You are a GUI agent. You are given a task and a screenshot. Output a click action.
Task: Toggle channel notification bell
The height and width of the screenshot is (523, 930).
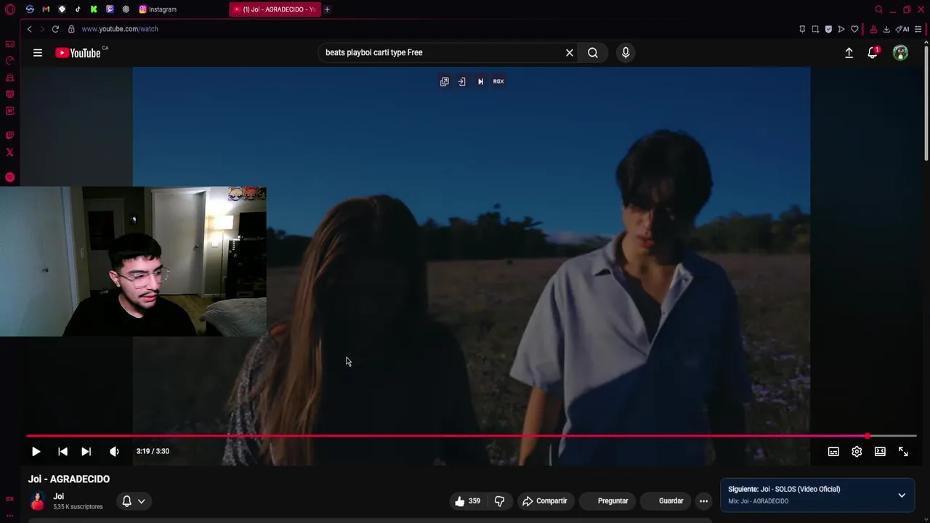click(x=126, y=500)
